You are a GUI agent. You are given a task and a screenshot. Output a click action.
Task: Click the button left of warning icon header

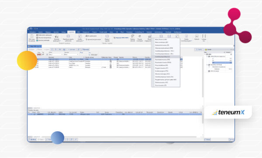coord(199,49)
